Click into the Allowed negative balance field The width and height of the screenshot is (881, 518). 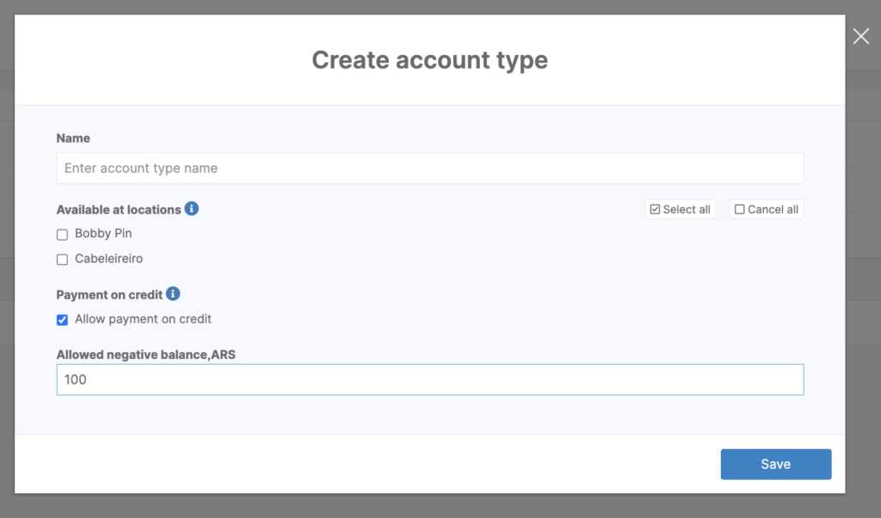tap(430, 379)
